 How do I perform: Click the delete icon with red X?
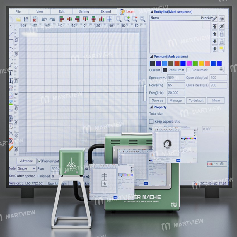coord(35,19)
